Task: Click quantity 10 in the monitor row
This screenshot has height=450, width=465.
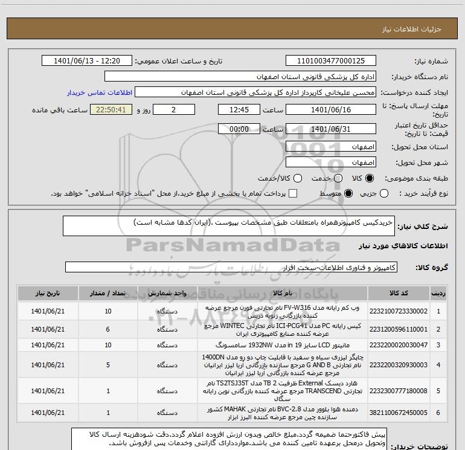Action: click(x=108, y=345)
